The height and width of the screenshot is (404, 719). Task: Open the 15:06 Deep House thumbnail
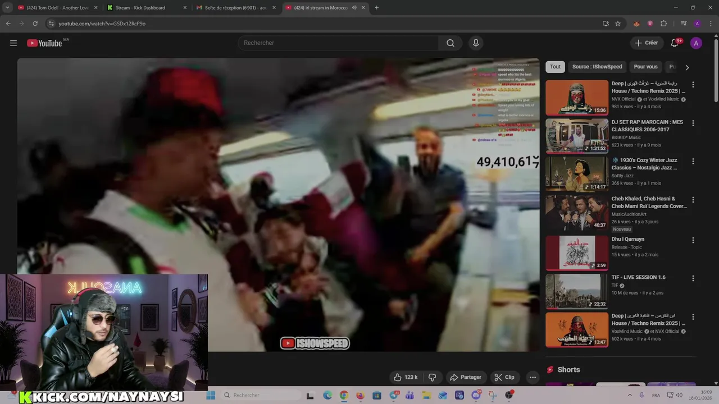(577, 98)
